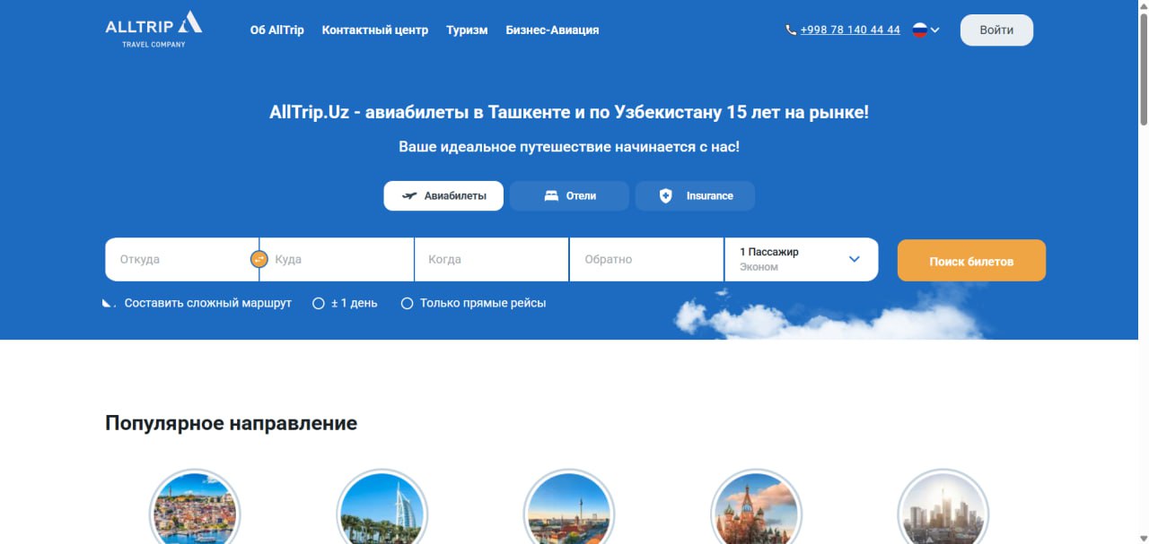The height and width of the screenshot is (544, 1149).
Task: Select the Burj Al Arab destination thumbnail
Action: pos(382,507)
